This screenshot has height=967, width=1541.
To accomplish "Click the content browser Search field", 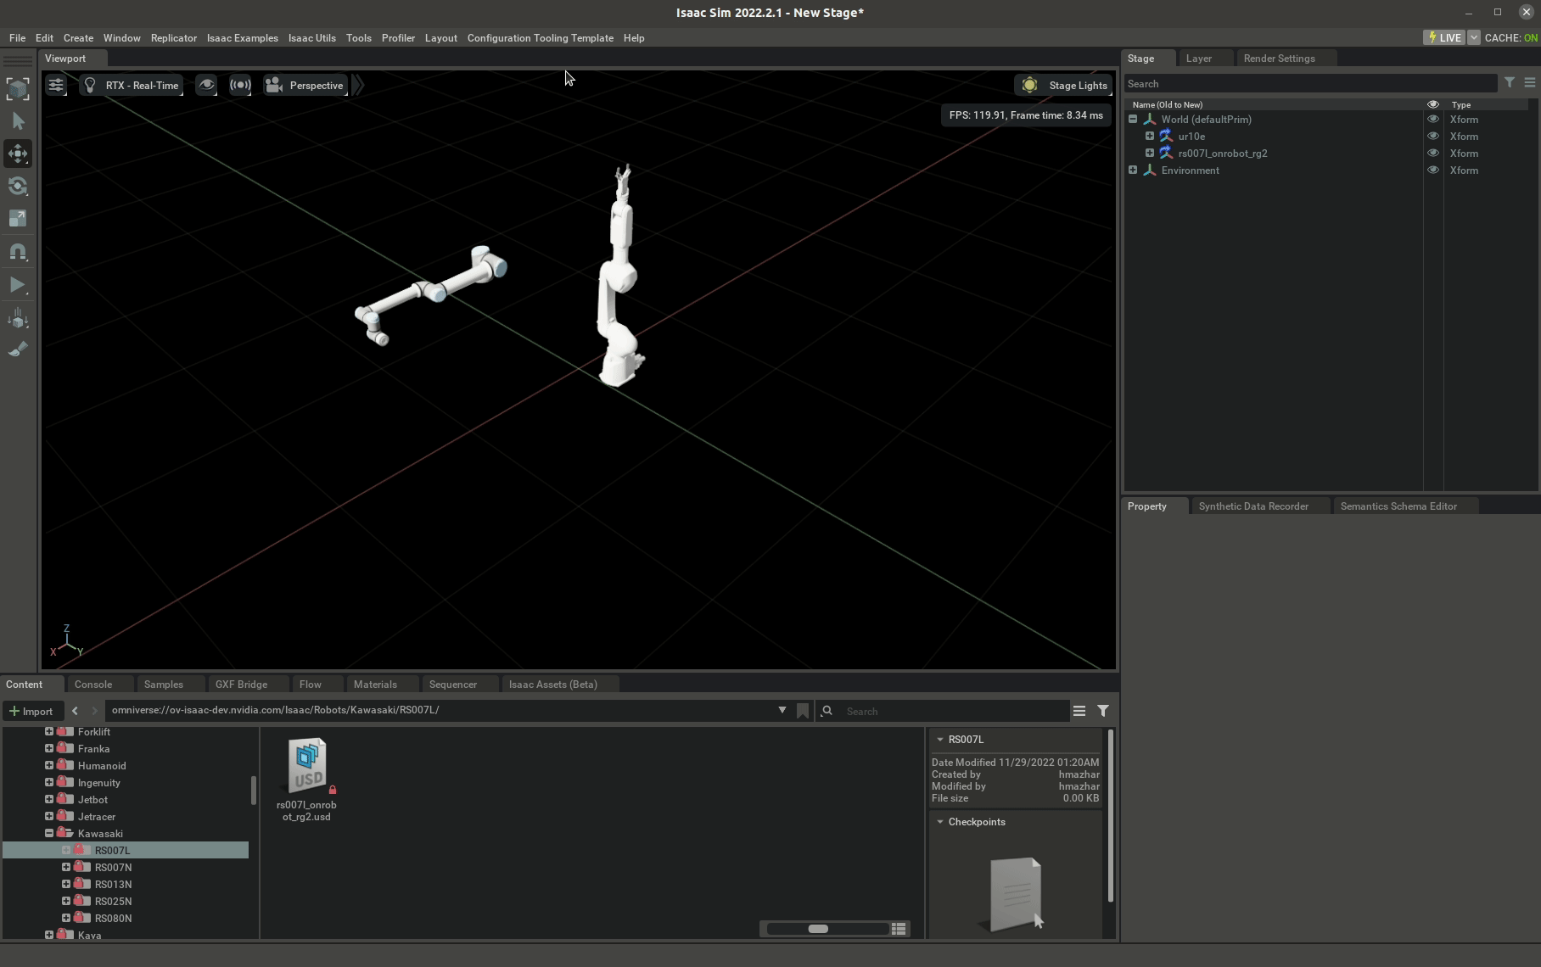I will point(955,711).
